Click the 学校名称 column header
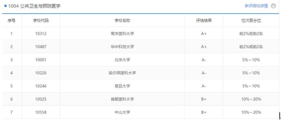Screen dimensions: 281x120 click(122, 21)
